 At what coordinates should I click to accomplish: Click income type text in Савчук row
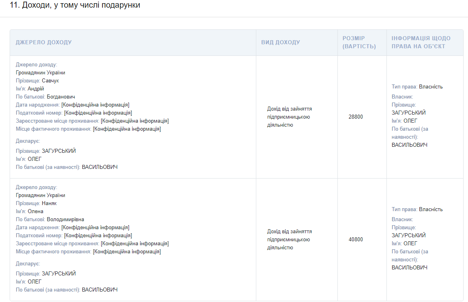click(289, 117)
